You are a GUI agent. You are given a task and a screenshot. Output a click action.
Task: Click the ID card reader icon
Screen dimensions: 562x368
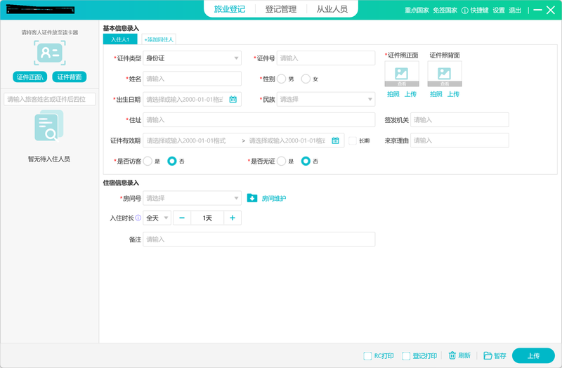(x=50, y=53)
